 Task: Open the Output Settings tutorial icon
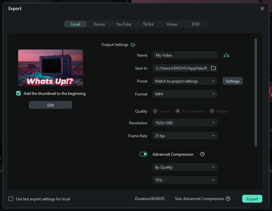pyautogui.click(x=133, y=45)
